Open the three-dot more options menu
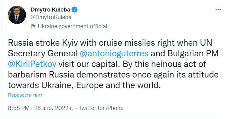Image resolution: width=228 pixels, height=119 pixels. pyautogui.click(x=218, y=10)
